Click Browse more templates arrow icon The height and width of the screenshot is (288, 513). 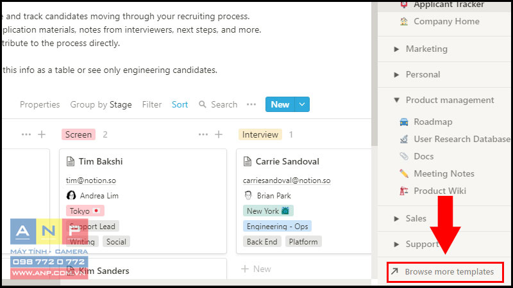395,271
